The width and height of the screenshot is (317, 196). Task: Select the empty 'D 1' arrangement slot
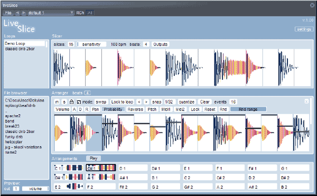point(133,168)
